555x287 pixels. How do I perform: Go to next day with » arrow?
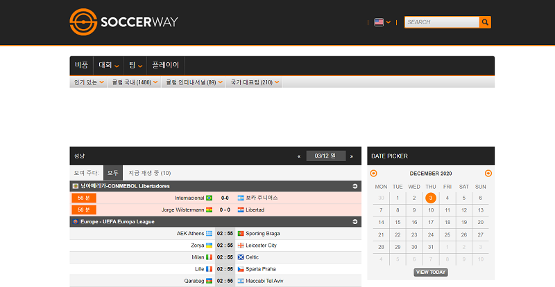[352, 156]
